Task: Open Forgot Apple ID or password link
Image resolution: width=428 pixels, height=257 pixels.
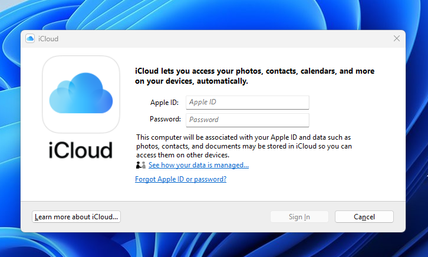Action: (181, 179)
